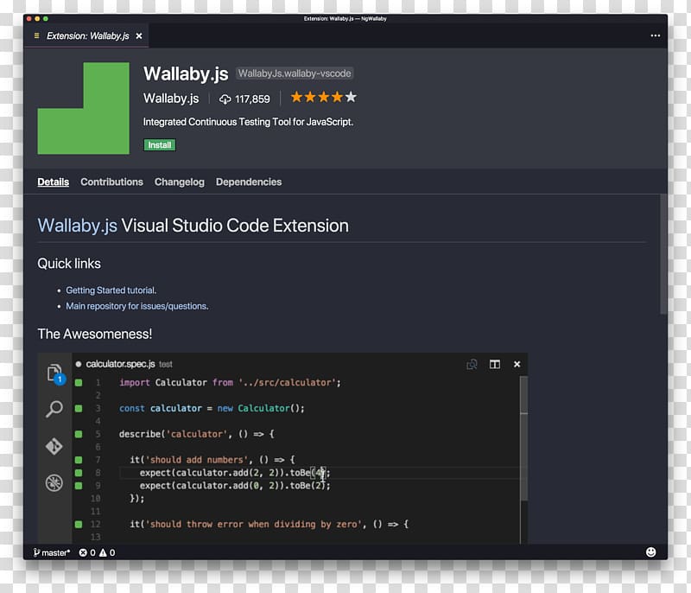This screenshot has height=593, width=691.
Task: Click the Search magnifier icon in the preview
Action: [54, 409]
